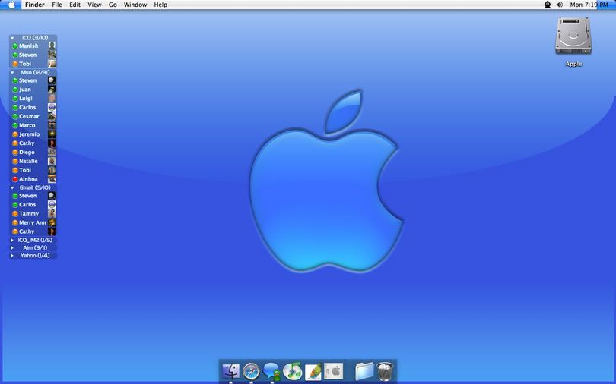Open the Apple menu
The width and height of the screenshot is (616, 384).
pos(11,5)
